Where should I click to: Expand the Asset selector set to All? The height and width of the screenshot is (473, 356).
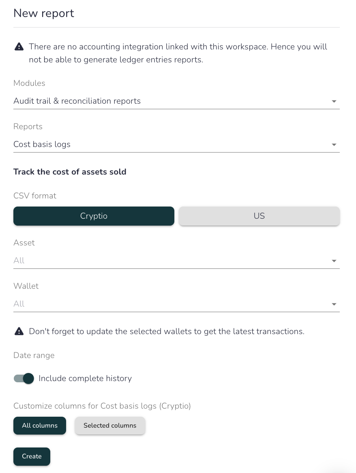(x=177, y=261)
